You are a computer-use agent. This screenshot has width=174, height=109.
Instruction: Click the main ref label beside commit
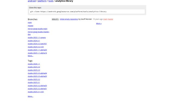105,19
